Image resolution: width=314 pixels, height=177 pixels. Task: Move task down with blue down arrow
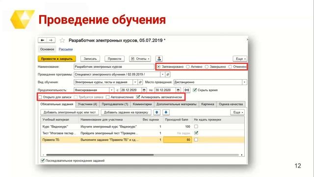166,112
